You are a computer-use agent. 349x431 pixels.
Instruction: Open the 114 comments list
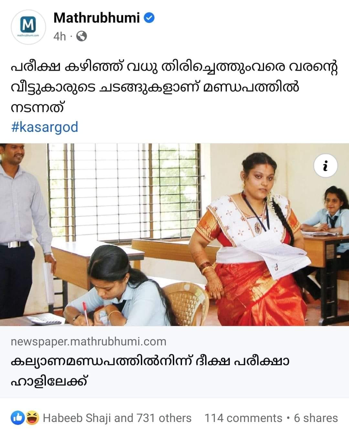[x=243, y=418]
